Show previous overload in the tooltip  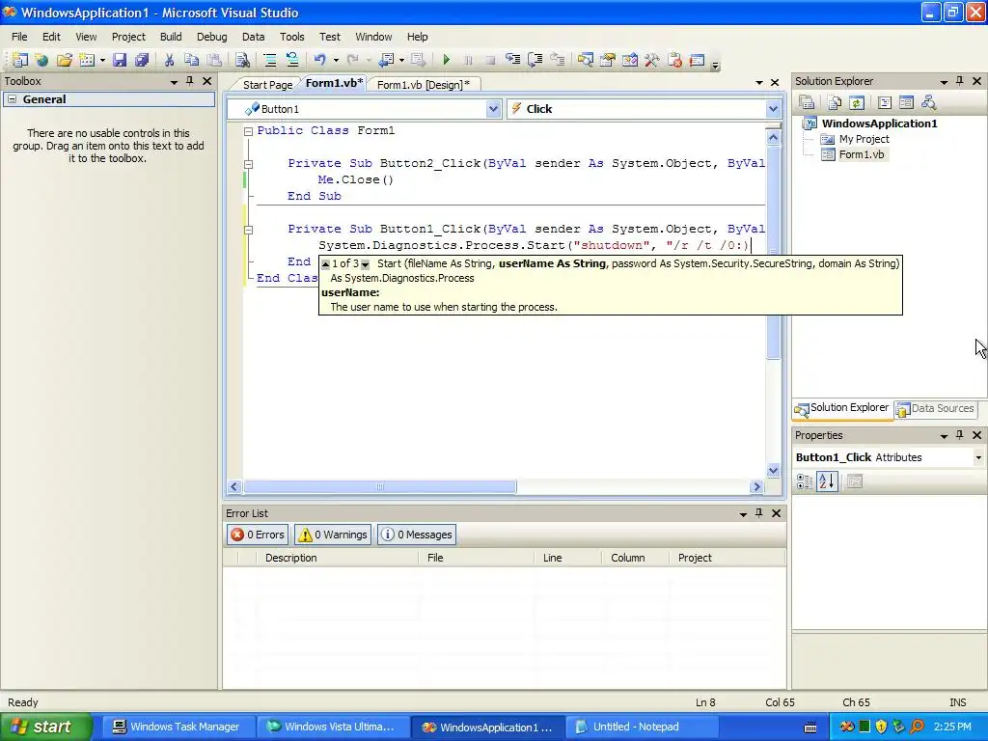326,264
